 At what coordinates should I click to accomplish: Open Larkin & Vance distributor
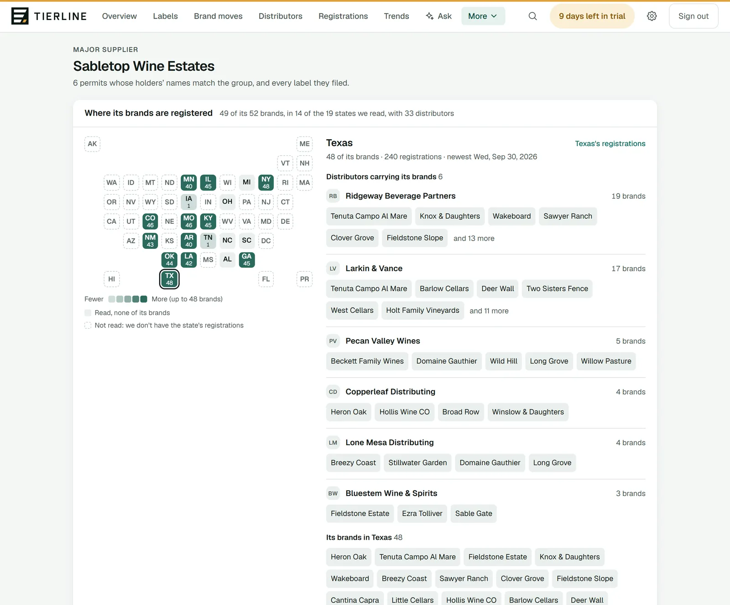[x=374, y=268]
